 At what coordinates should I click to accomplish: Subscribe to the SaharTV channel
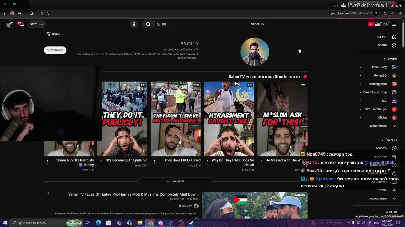click(55, 50)
